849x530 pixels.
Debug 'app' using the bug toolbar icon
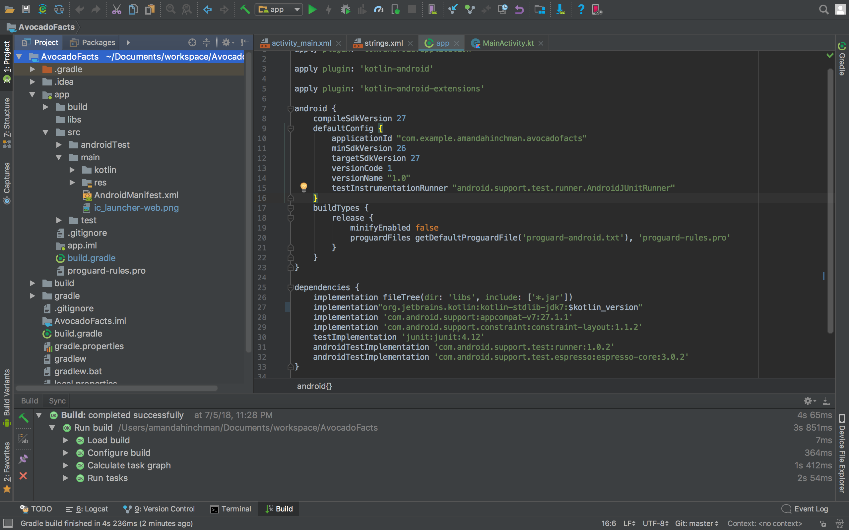[346, 10]
